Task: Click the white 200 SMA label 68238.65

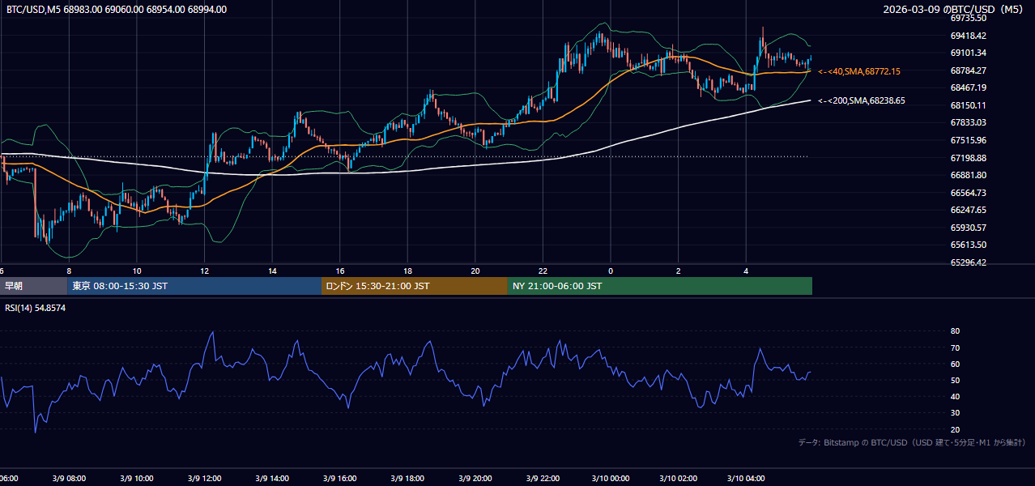Action: point(862,101)
